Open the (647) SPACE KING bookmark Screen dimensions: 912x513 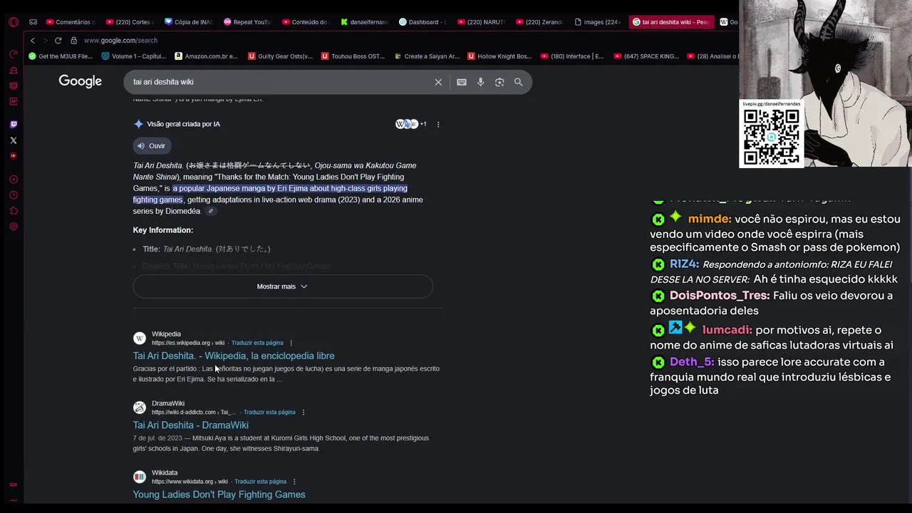pos(646,56)
